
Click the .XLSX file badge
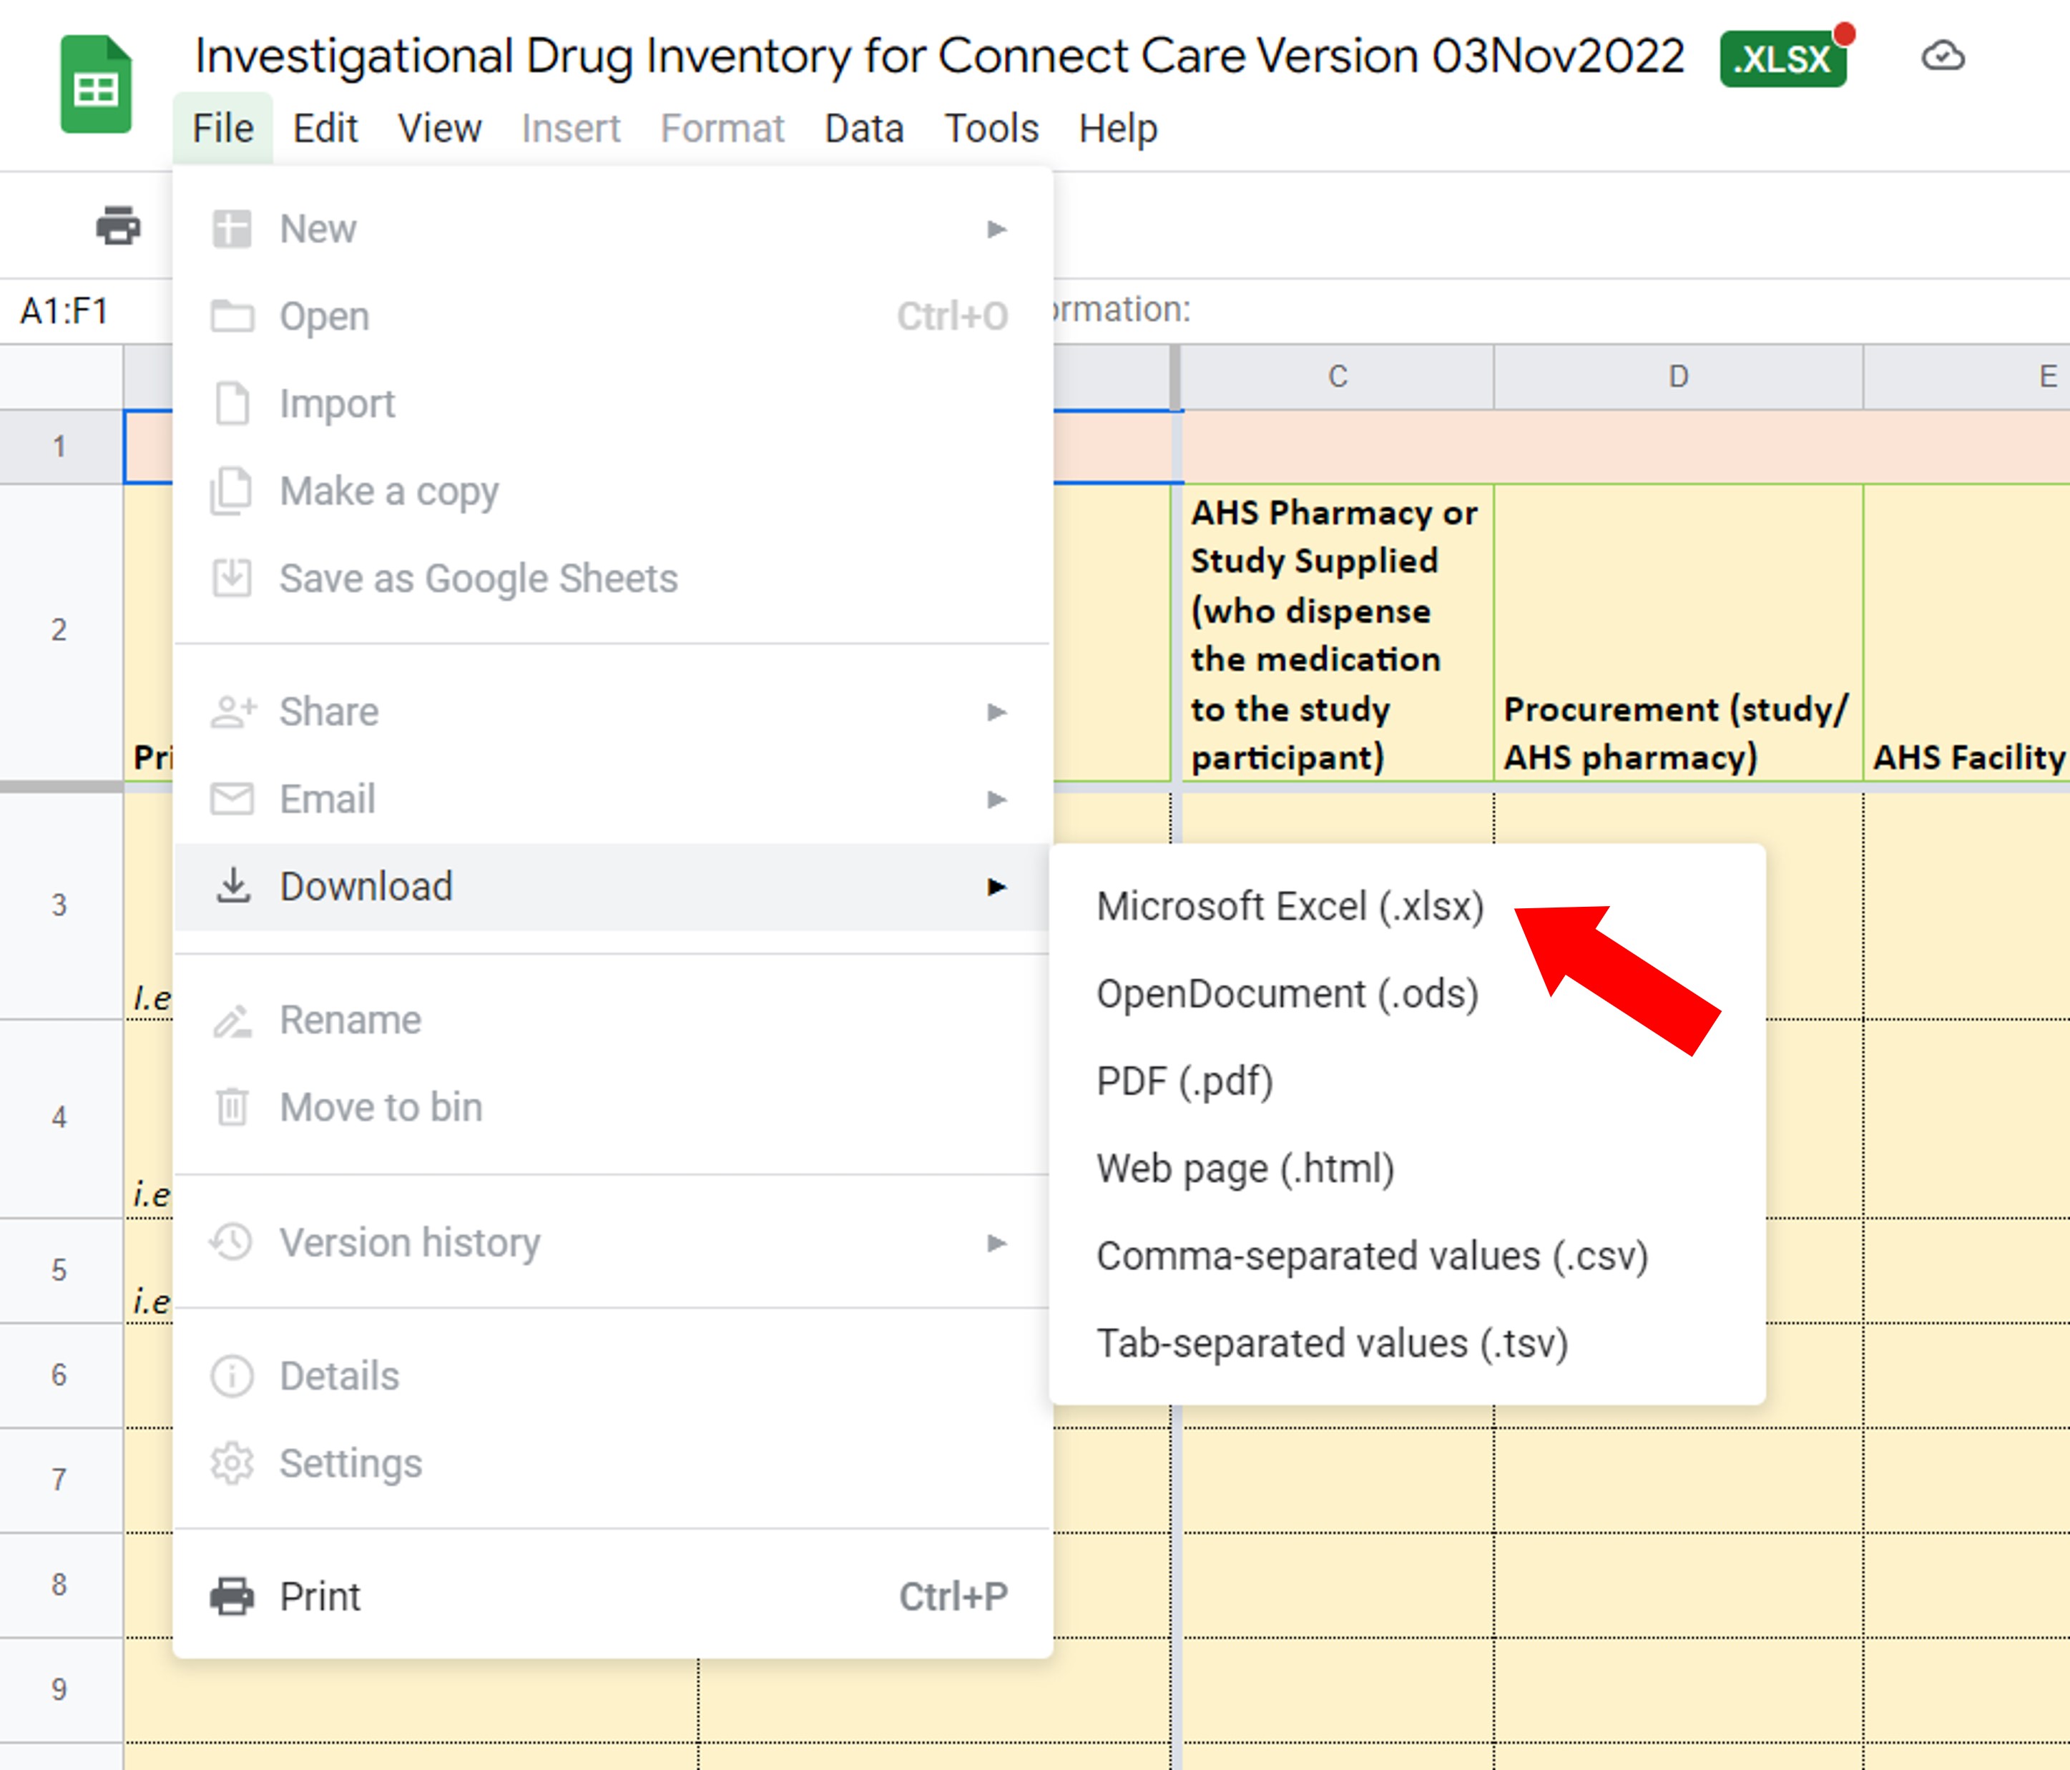(1783, 59)
